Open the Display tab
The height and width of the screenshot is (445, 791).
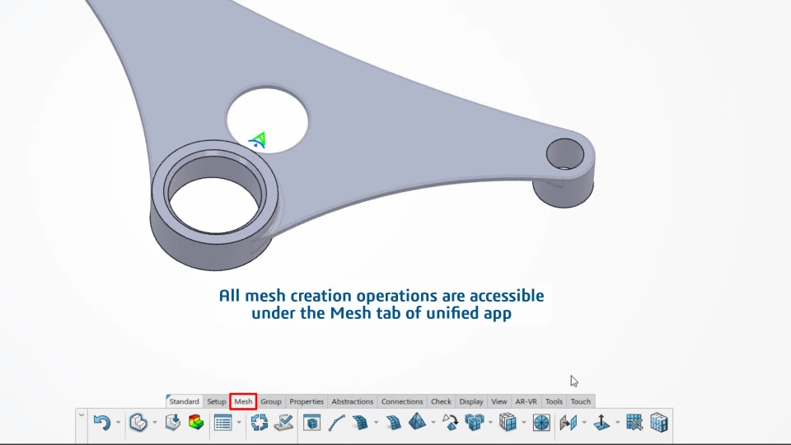(x=471, y=401)
